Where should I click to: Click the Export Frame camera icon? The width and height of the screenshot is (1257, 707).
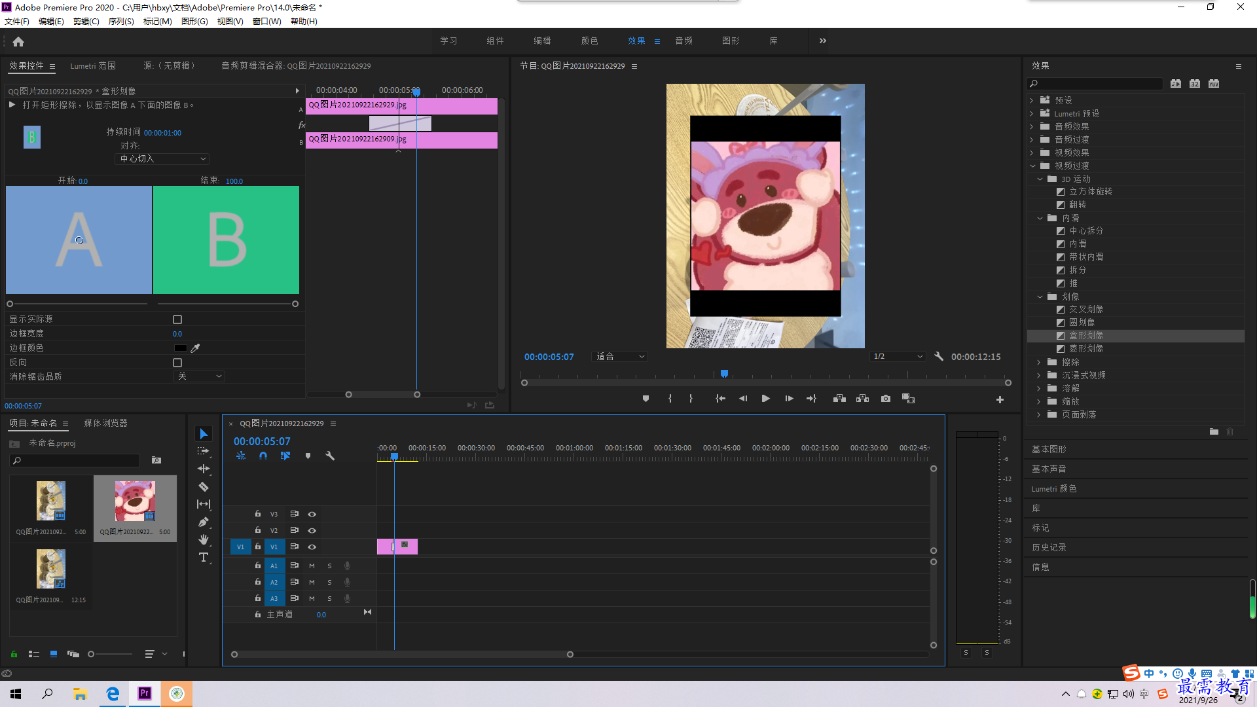pyautogui.click(x=886, y=399)
